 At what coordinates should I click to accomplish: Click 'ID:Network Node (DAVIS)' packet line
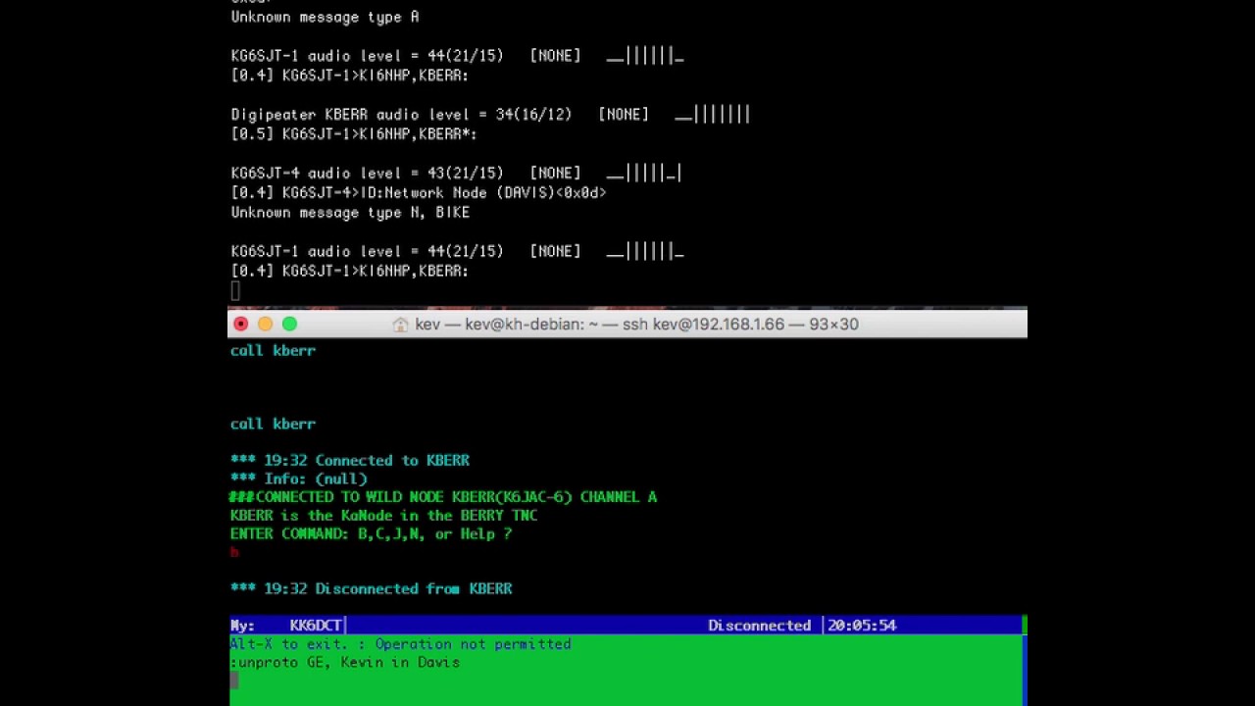(x=419, y=193)
